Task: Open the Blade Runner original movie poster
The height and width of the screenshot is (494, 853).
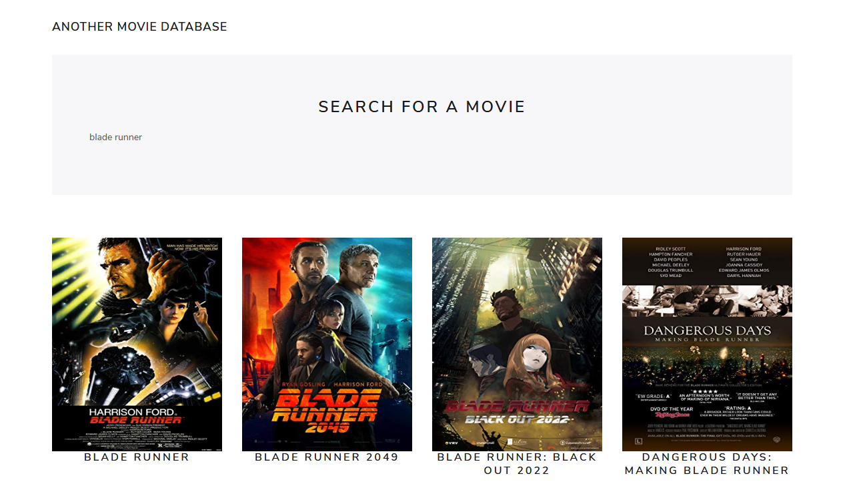Action: coord(137,344)
